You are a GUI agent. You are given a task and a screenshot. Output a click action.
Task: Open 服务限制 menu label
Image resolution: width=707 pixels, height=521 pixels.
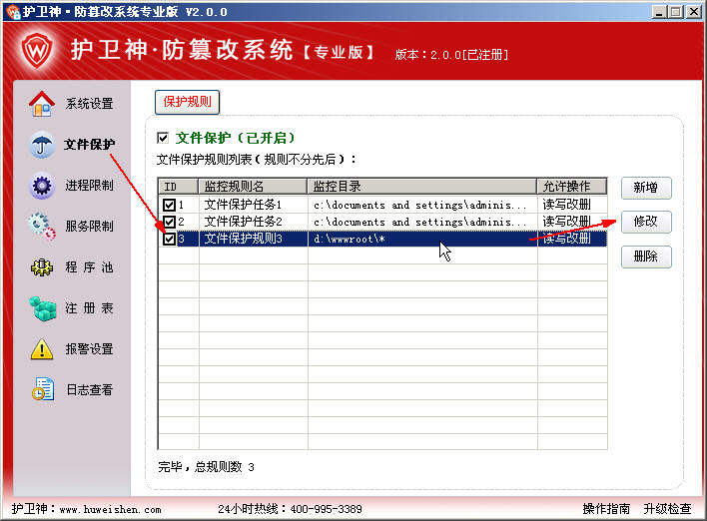89,226
